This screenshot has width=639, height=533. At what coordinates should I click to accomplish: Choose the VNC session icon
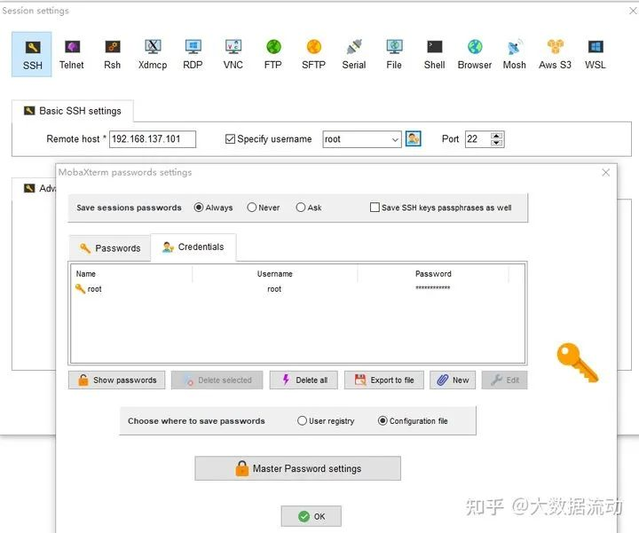click(x=233, y=54)
